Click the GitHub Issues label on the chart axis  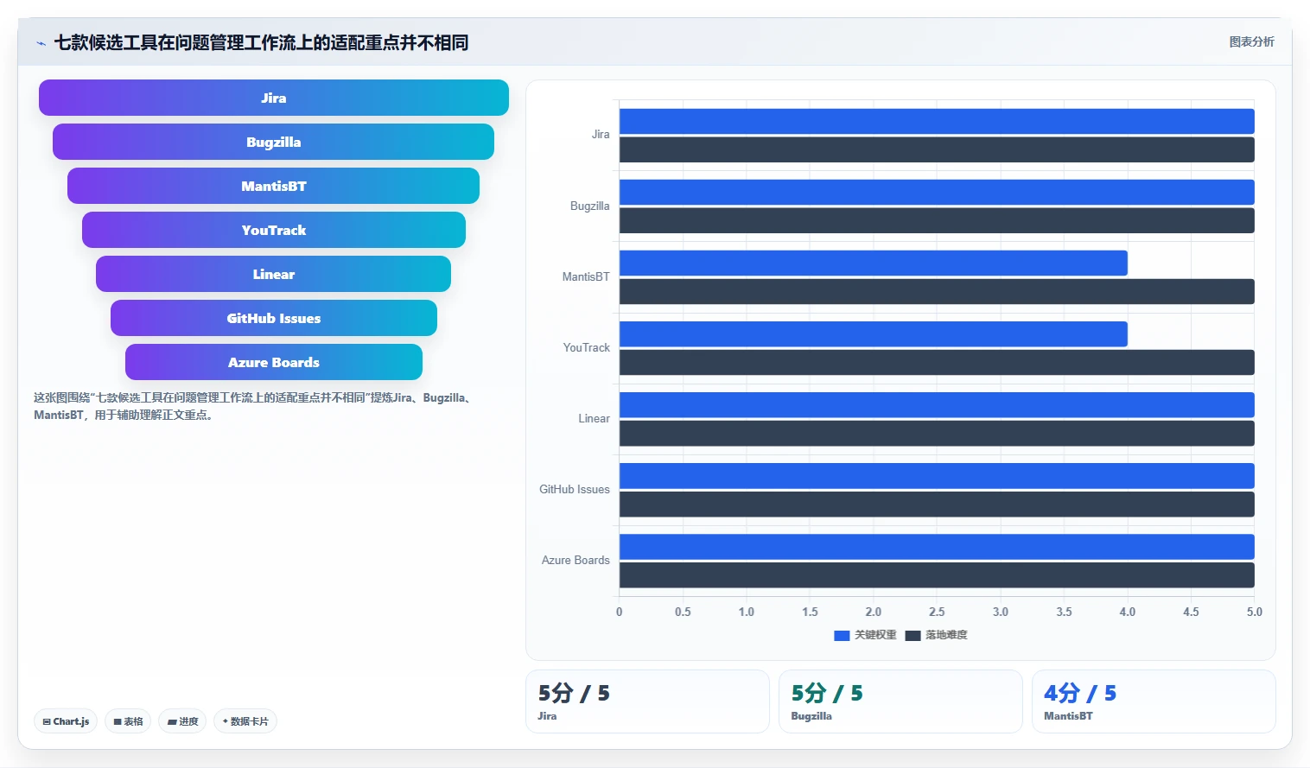pos(575,489)
